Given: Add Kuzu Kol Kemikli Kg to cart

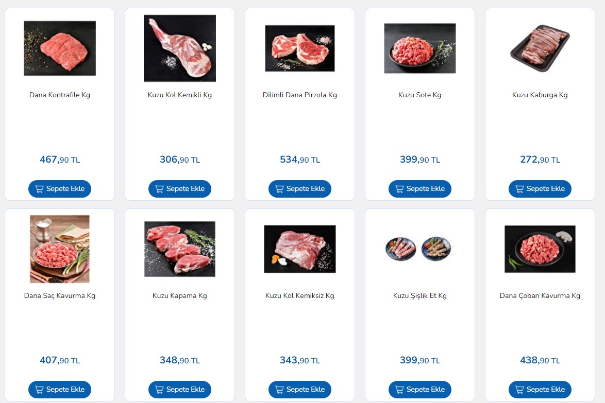Looking at the screenshot, I should pos(180,189).
